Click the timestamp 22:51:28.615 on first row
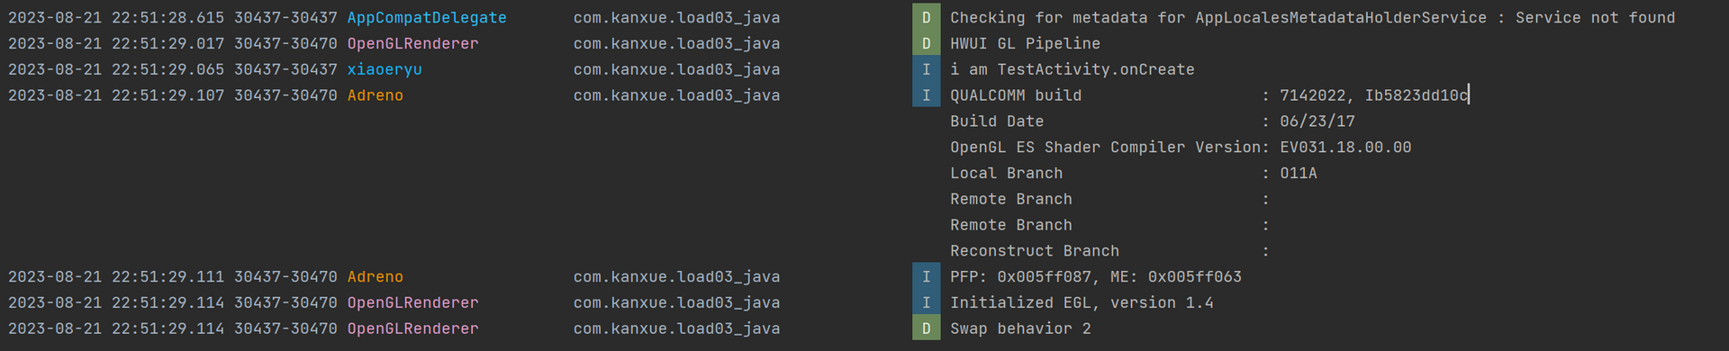Viewport: 1729px width, 351px height. [x=167, y=17]
